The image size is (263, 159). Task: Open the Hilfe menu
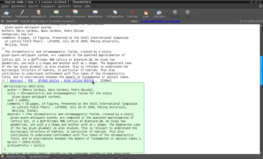coord(88,6)
